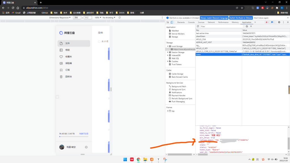Open device toolbar more options menu
Image resolution: width=290 pixels, height=163 pixels.
[162, 18]
